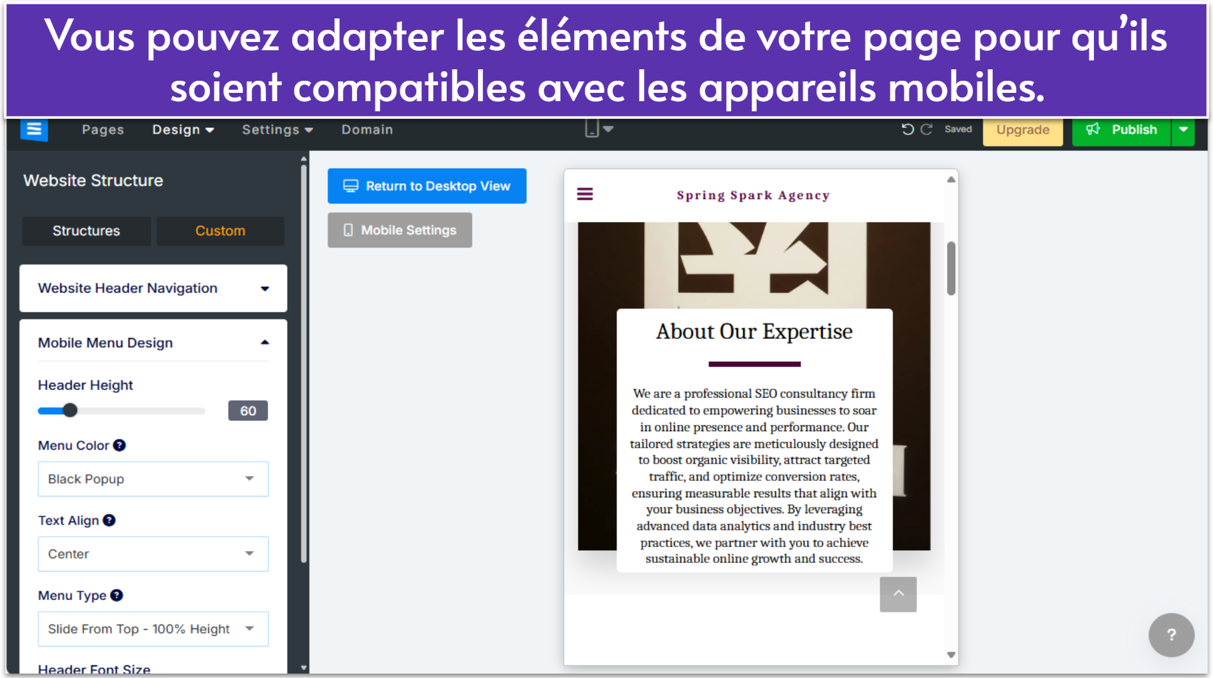Click the Saved status text

(958, 129)
